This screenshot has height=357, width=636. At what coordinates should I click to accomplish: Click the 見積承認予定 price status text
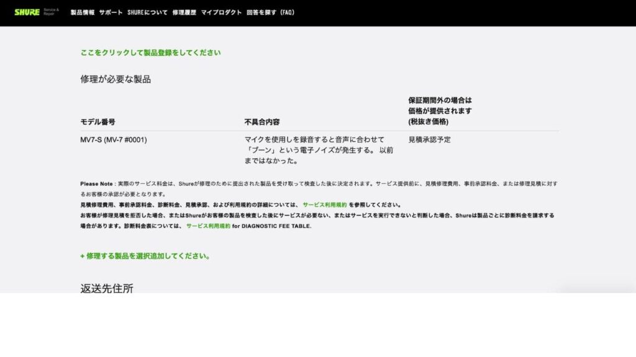coord(429,139)
